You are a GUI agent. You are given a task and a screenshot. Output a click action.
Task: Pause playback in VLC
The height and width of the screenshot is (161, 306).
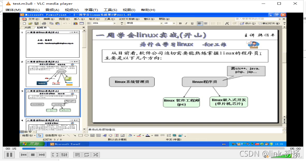tap(9, 155)
